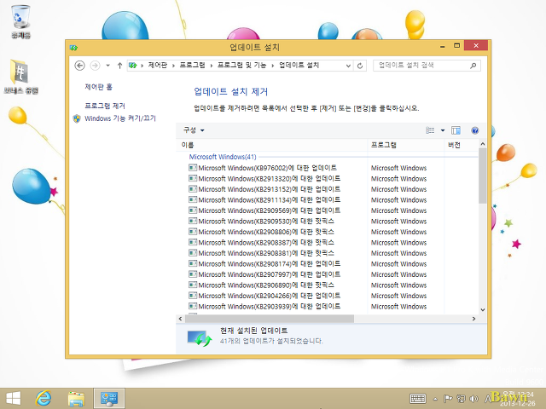Go back with the back arrow button

[x=79, y=66]
